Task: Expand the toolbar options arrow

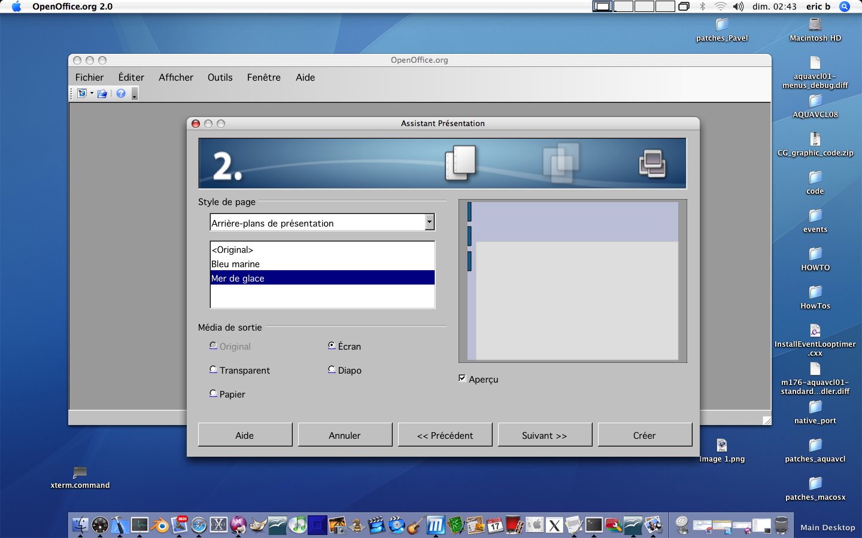Action: click(x=134, y=94)
